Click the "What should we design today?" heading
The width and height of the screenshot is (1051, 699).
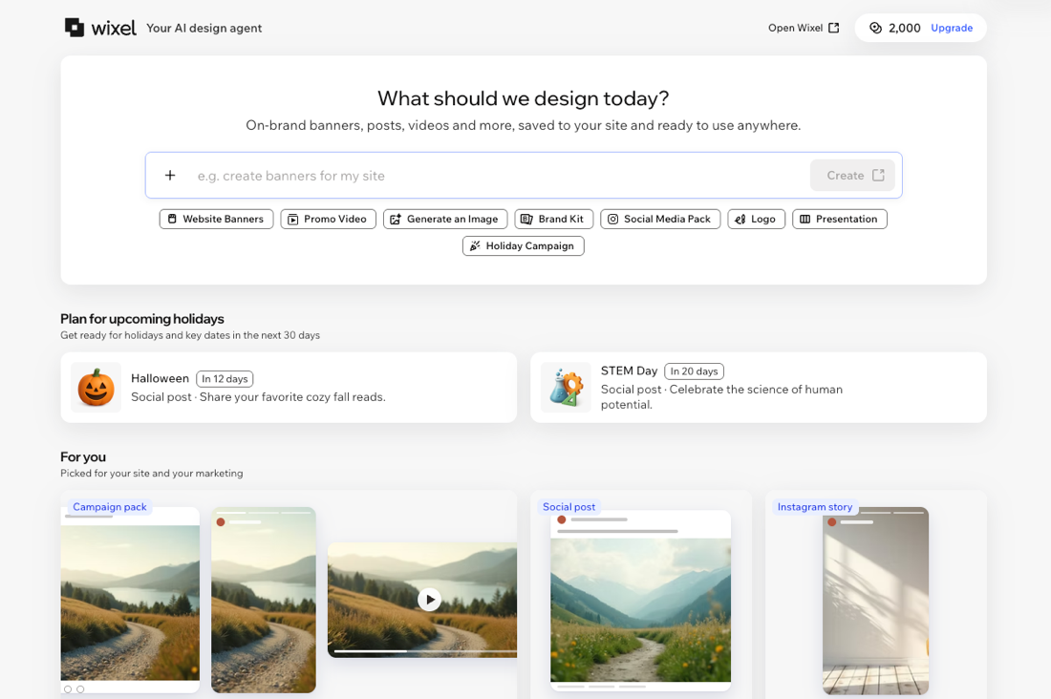pos(523,98)
